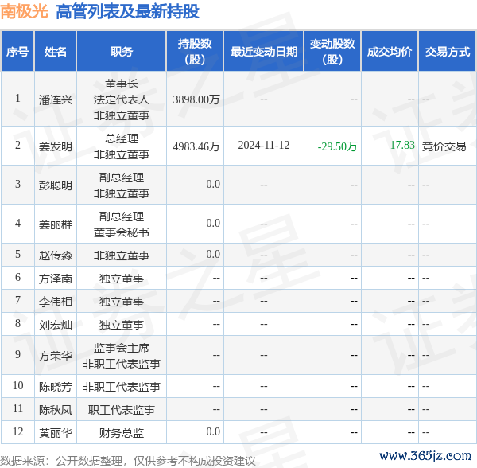
Task: Click 非独立董事 in 赵传淼's row
Action: click(x=122, y=255)
